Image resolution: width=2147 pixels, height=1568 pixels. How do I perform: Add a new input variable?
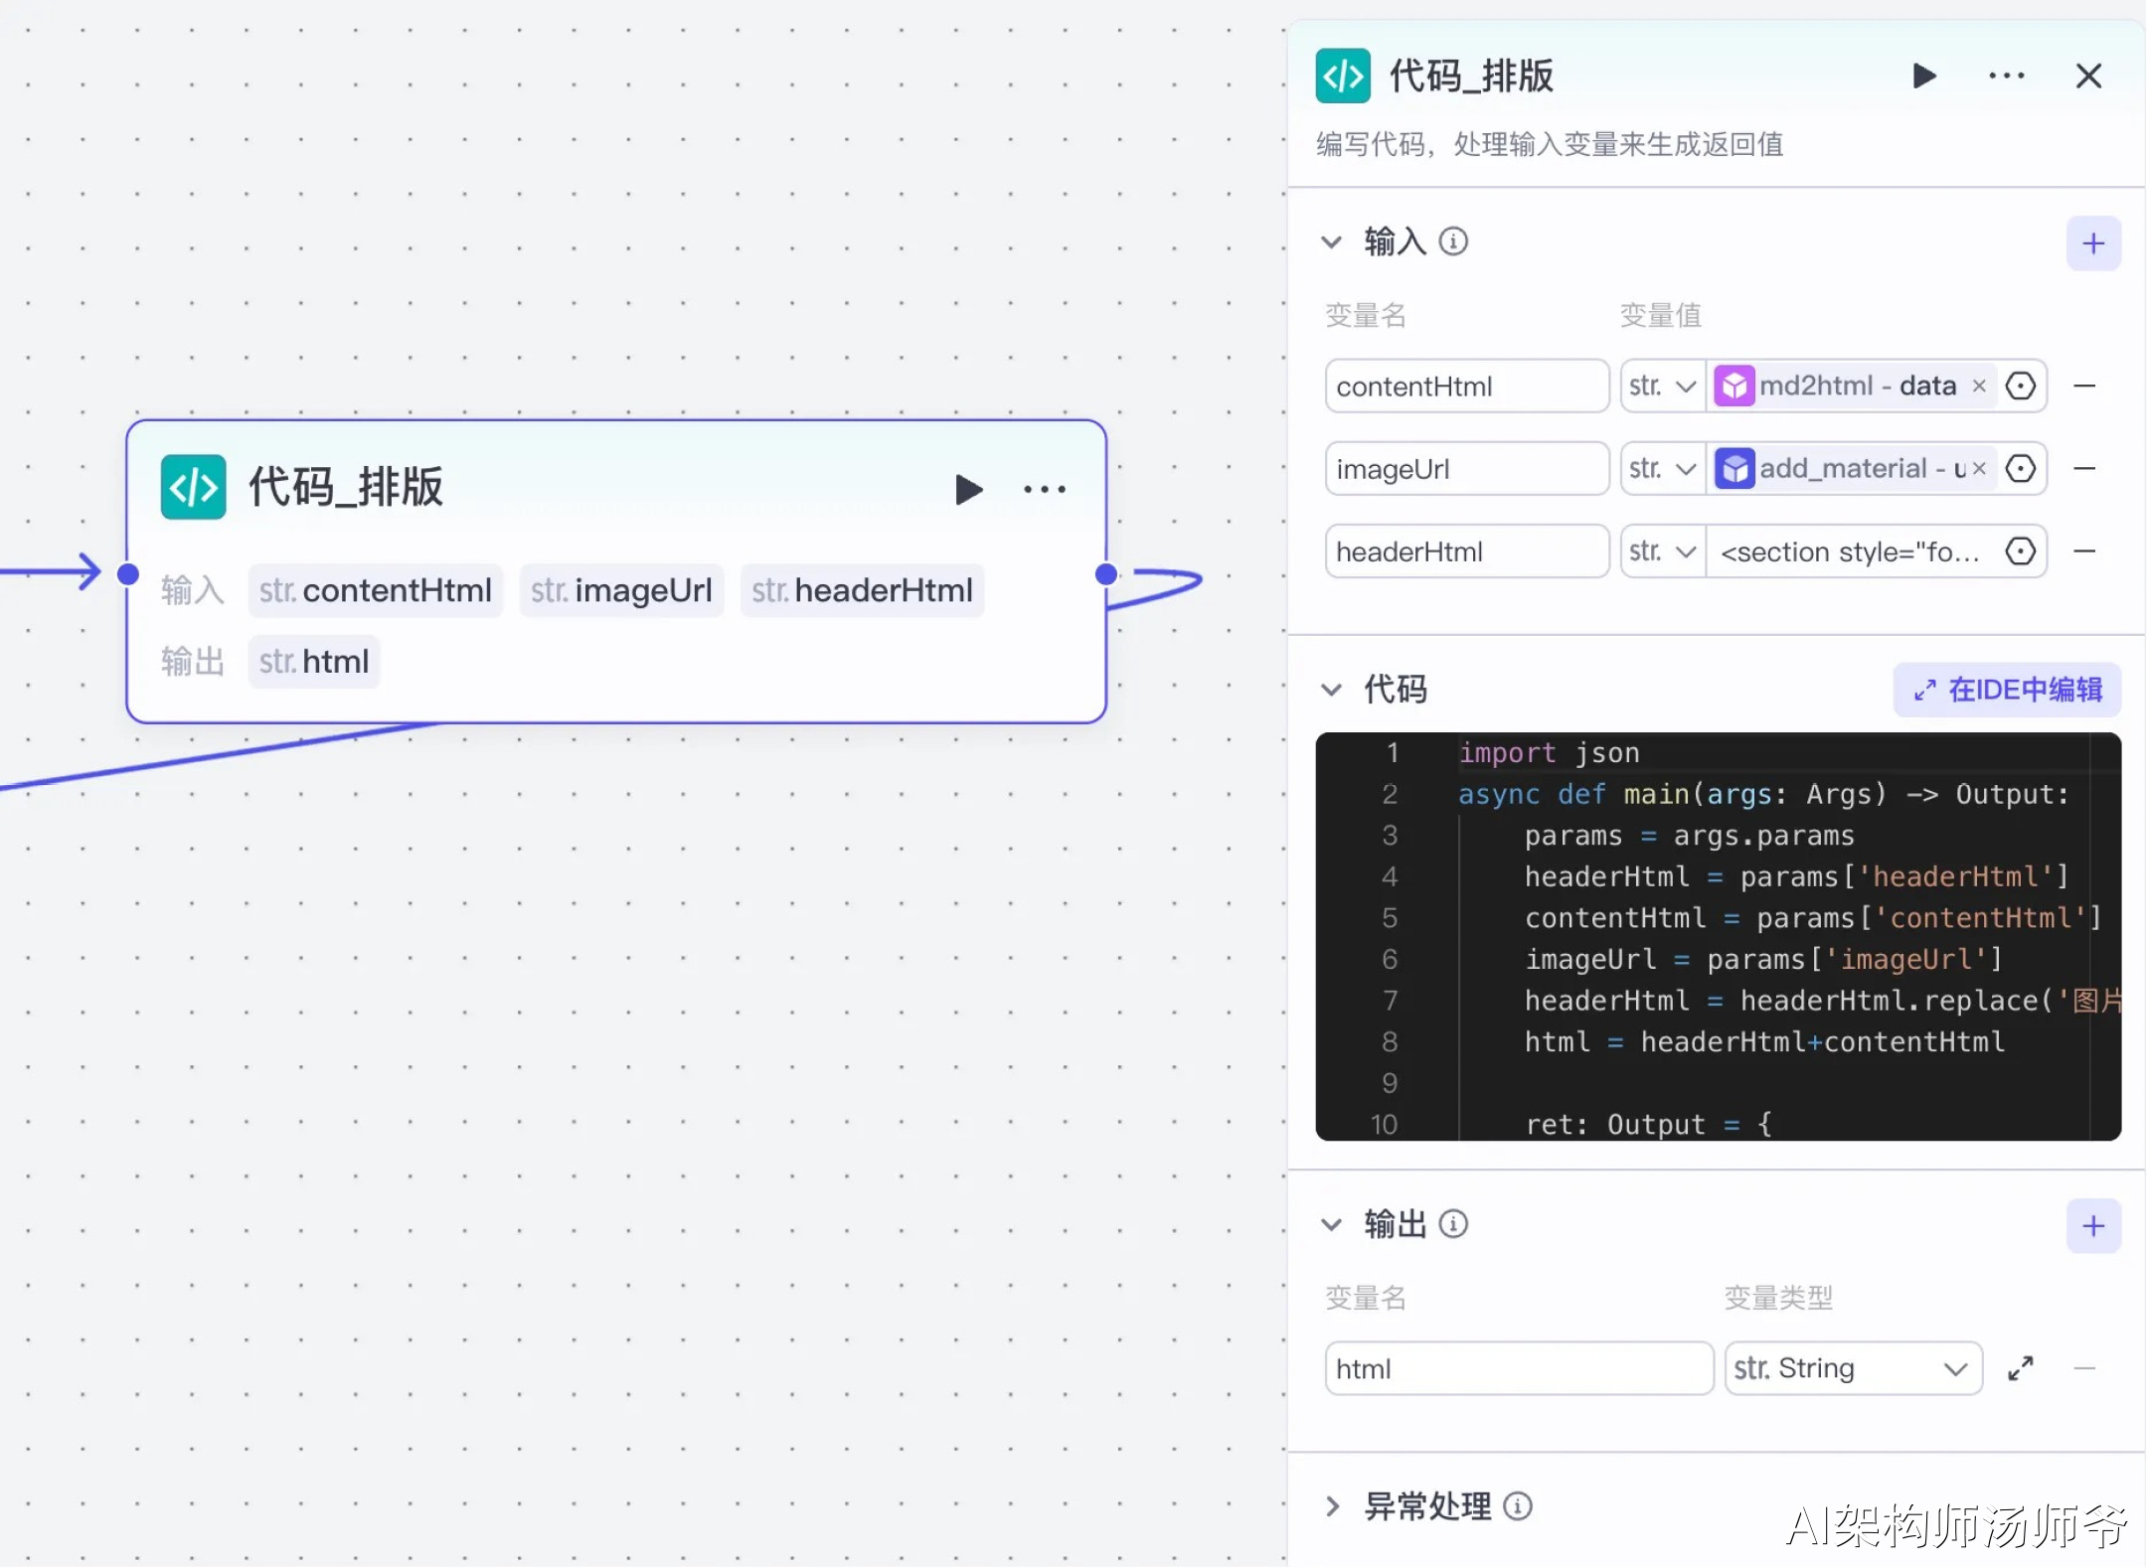pos(2092,243)
